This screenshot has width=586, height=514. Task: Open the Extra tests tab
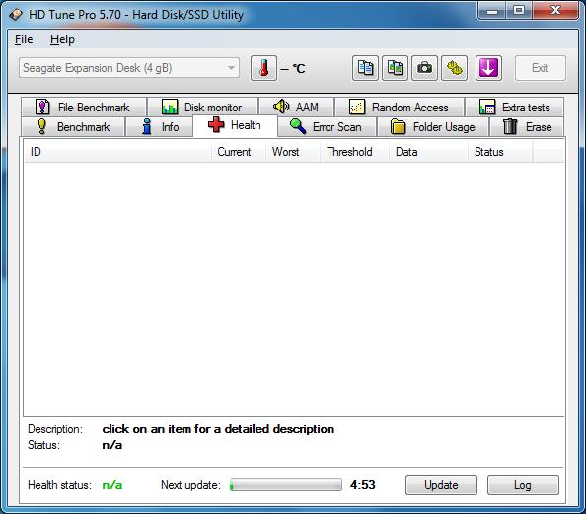point(515,108)
